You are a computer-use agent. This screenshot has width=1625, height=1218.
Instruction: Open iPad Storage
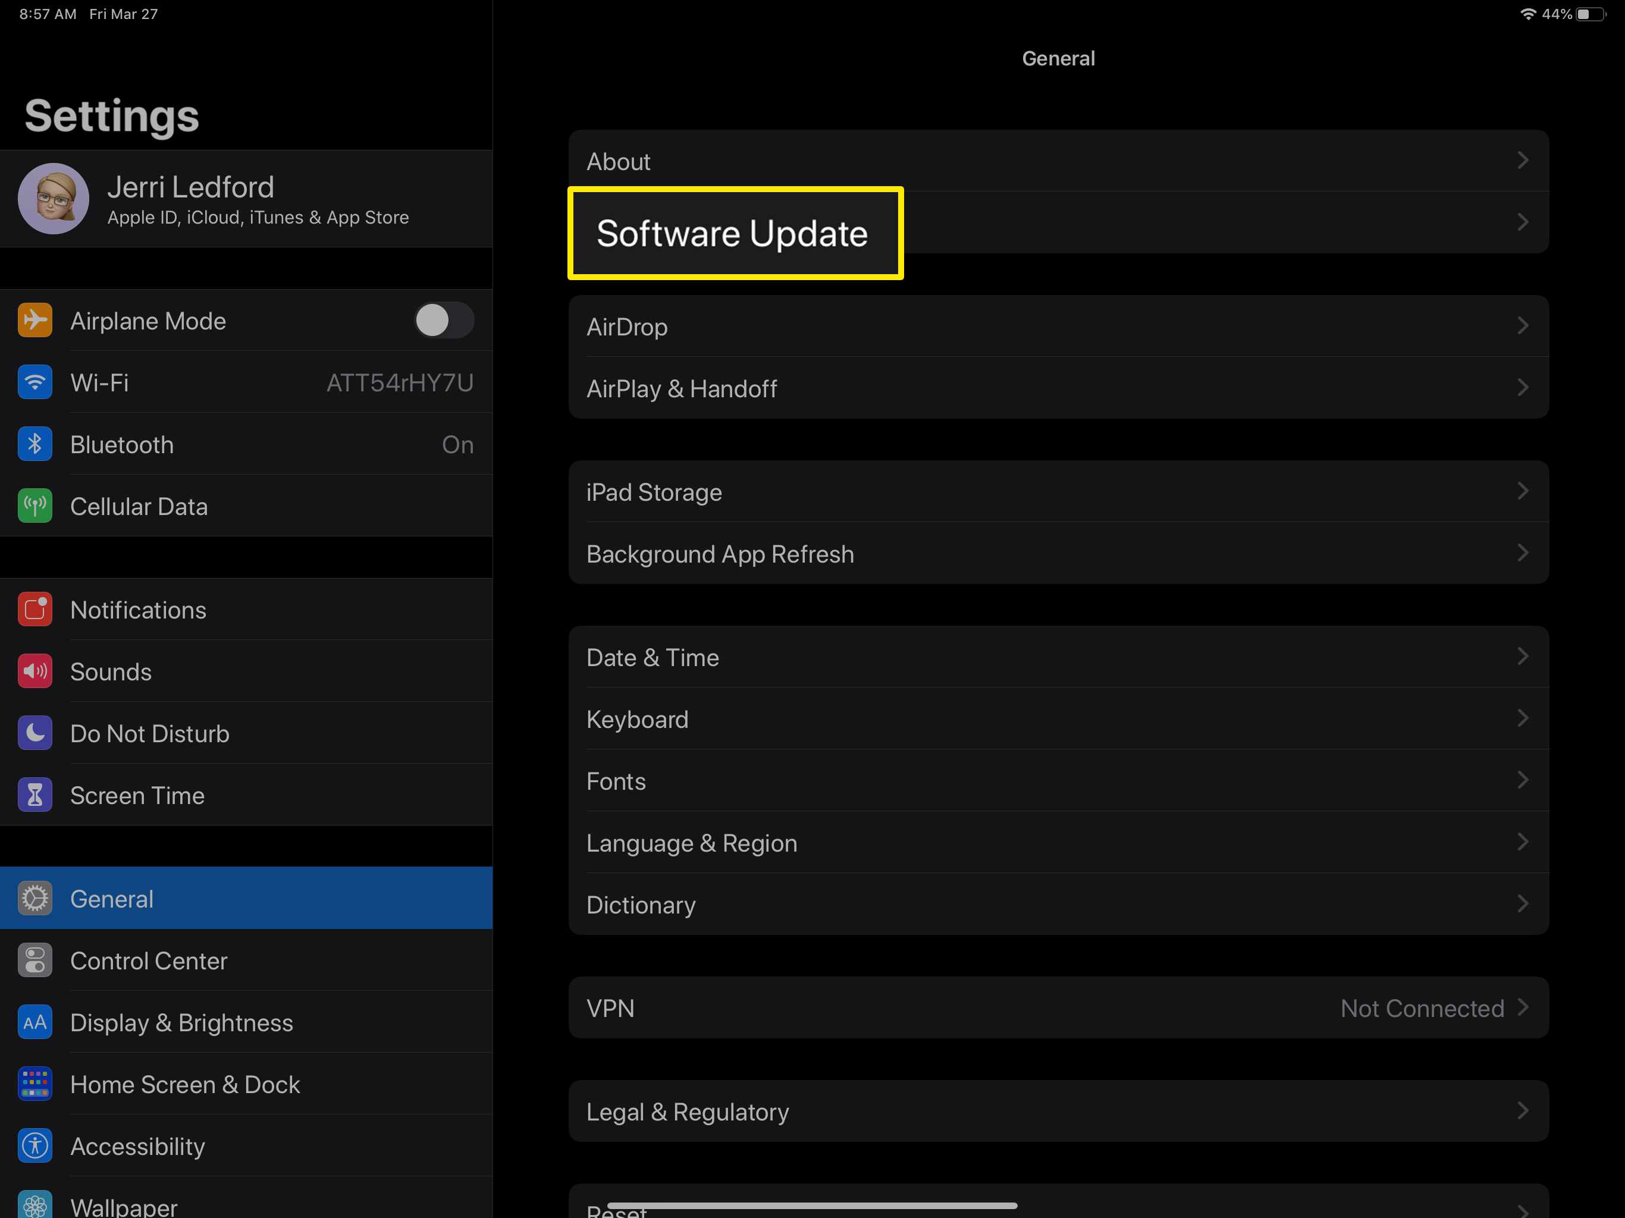pos(1059,491)
